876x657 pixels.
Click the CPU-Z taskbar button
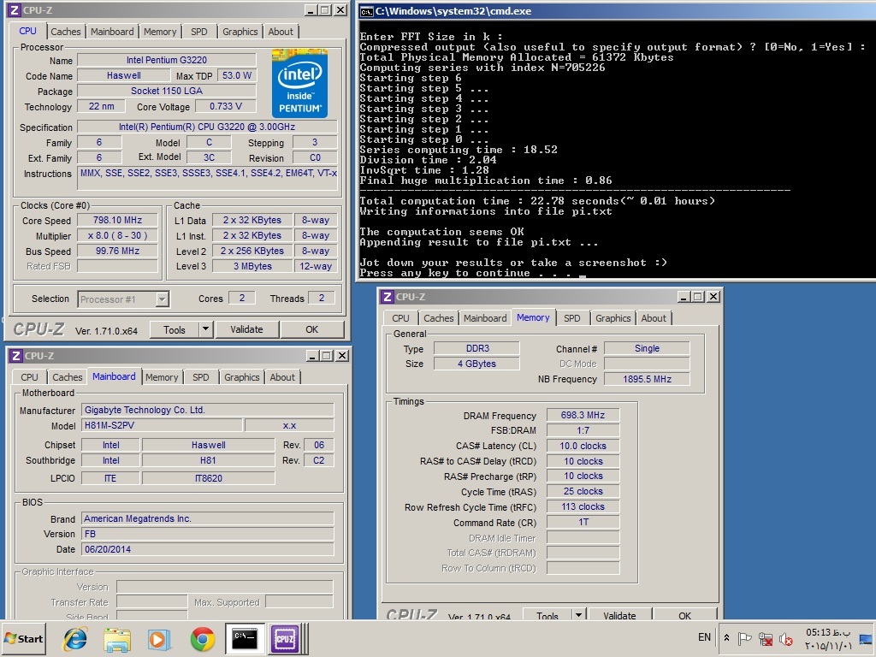pyautogui.click(x=285, y=638)
